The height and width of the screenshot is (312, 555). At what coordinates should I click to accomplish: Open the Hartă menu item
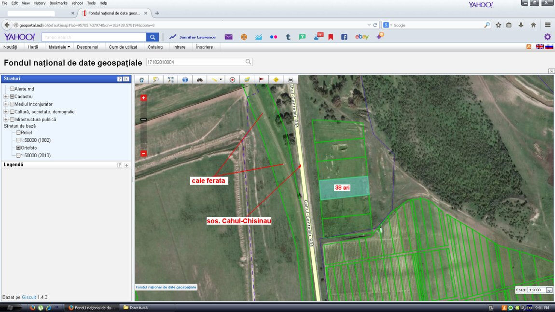(33, 47)
